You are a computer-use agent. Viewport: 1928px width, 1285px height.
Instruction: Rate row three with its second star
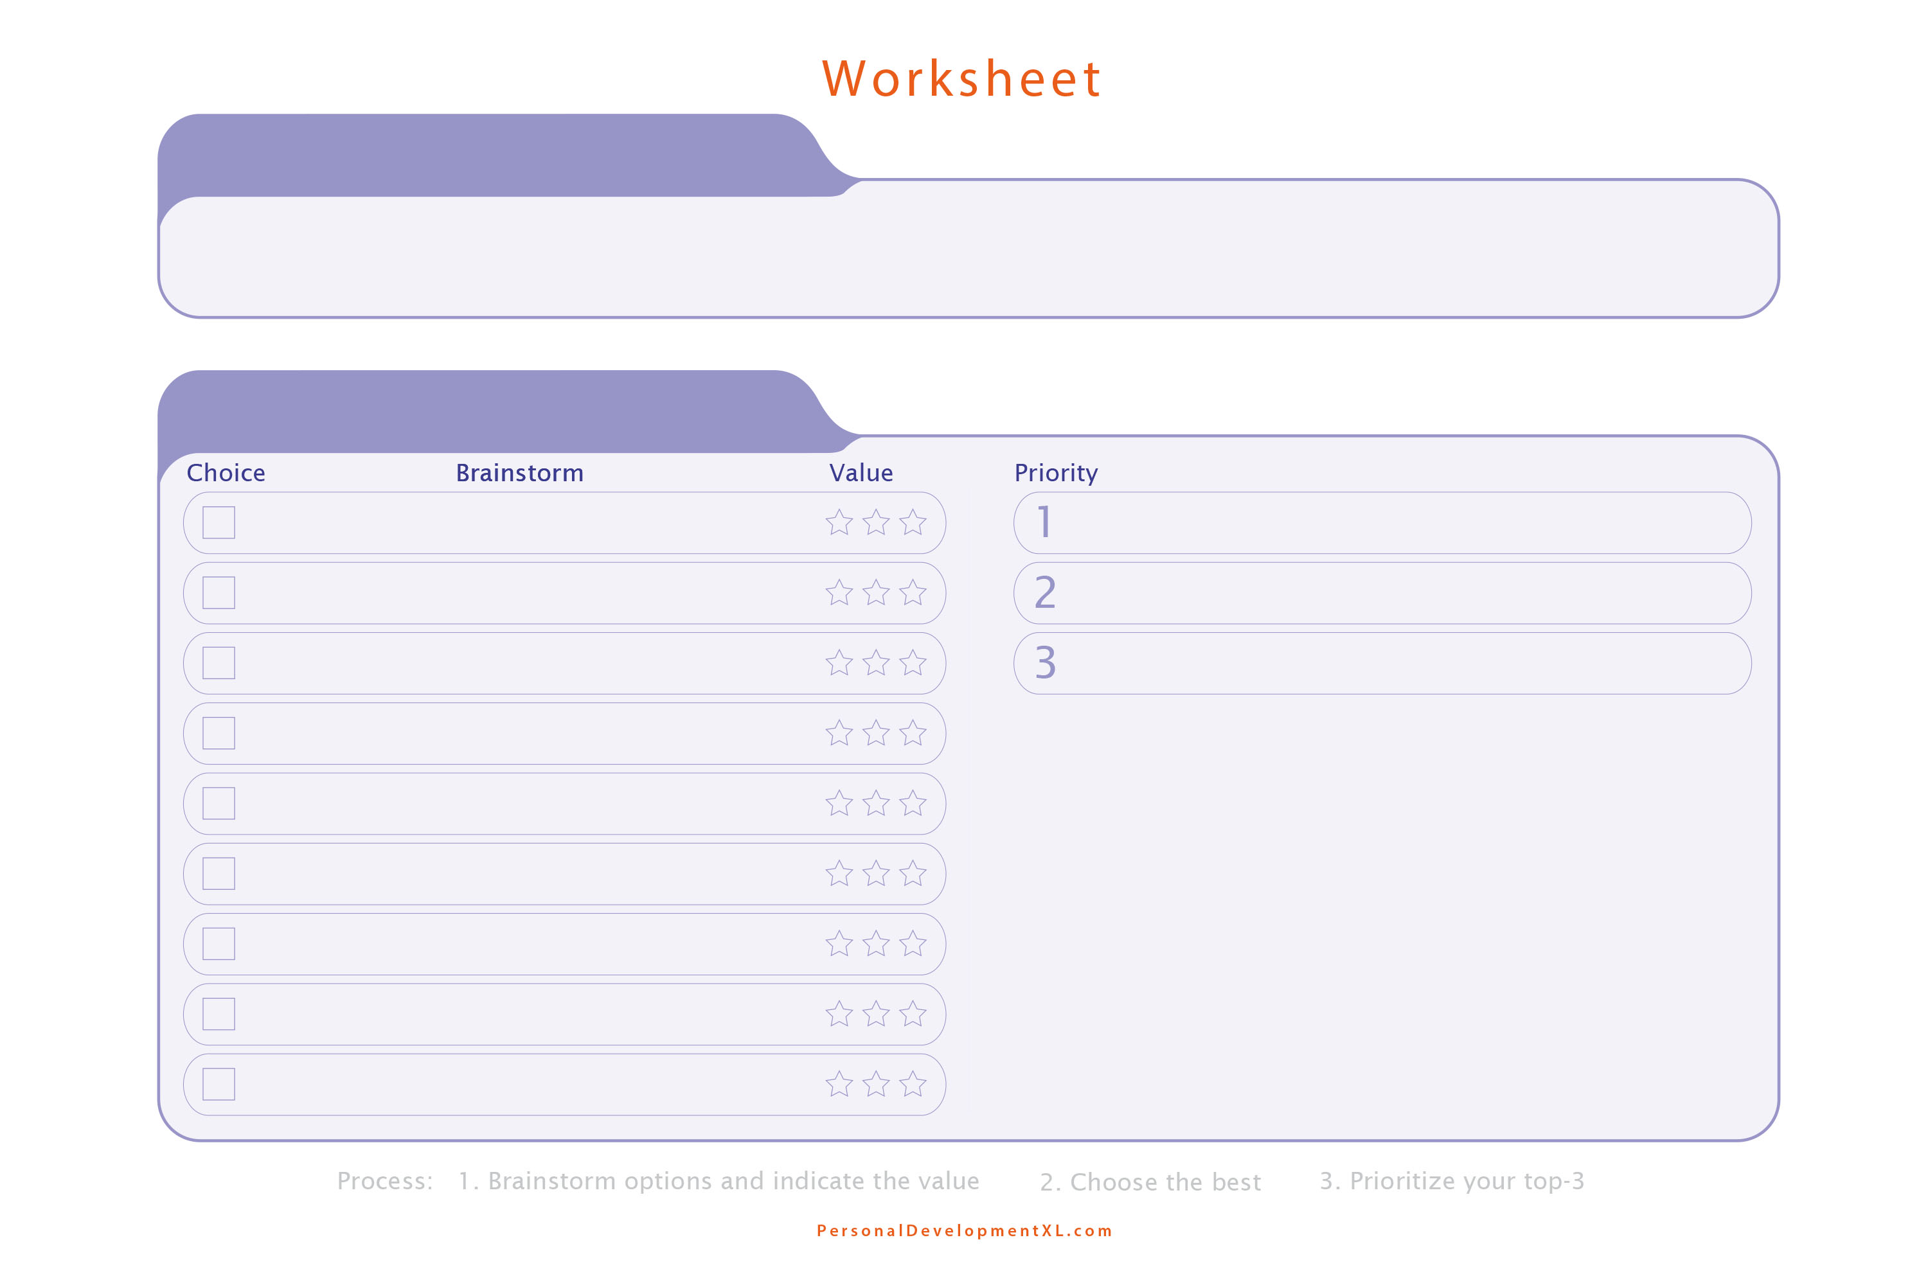(x=877, y=663)
